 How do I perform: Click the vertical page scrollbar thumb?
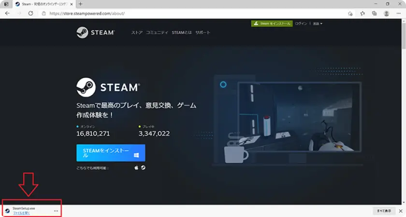pos(404,36)
